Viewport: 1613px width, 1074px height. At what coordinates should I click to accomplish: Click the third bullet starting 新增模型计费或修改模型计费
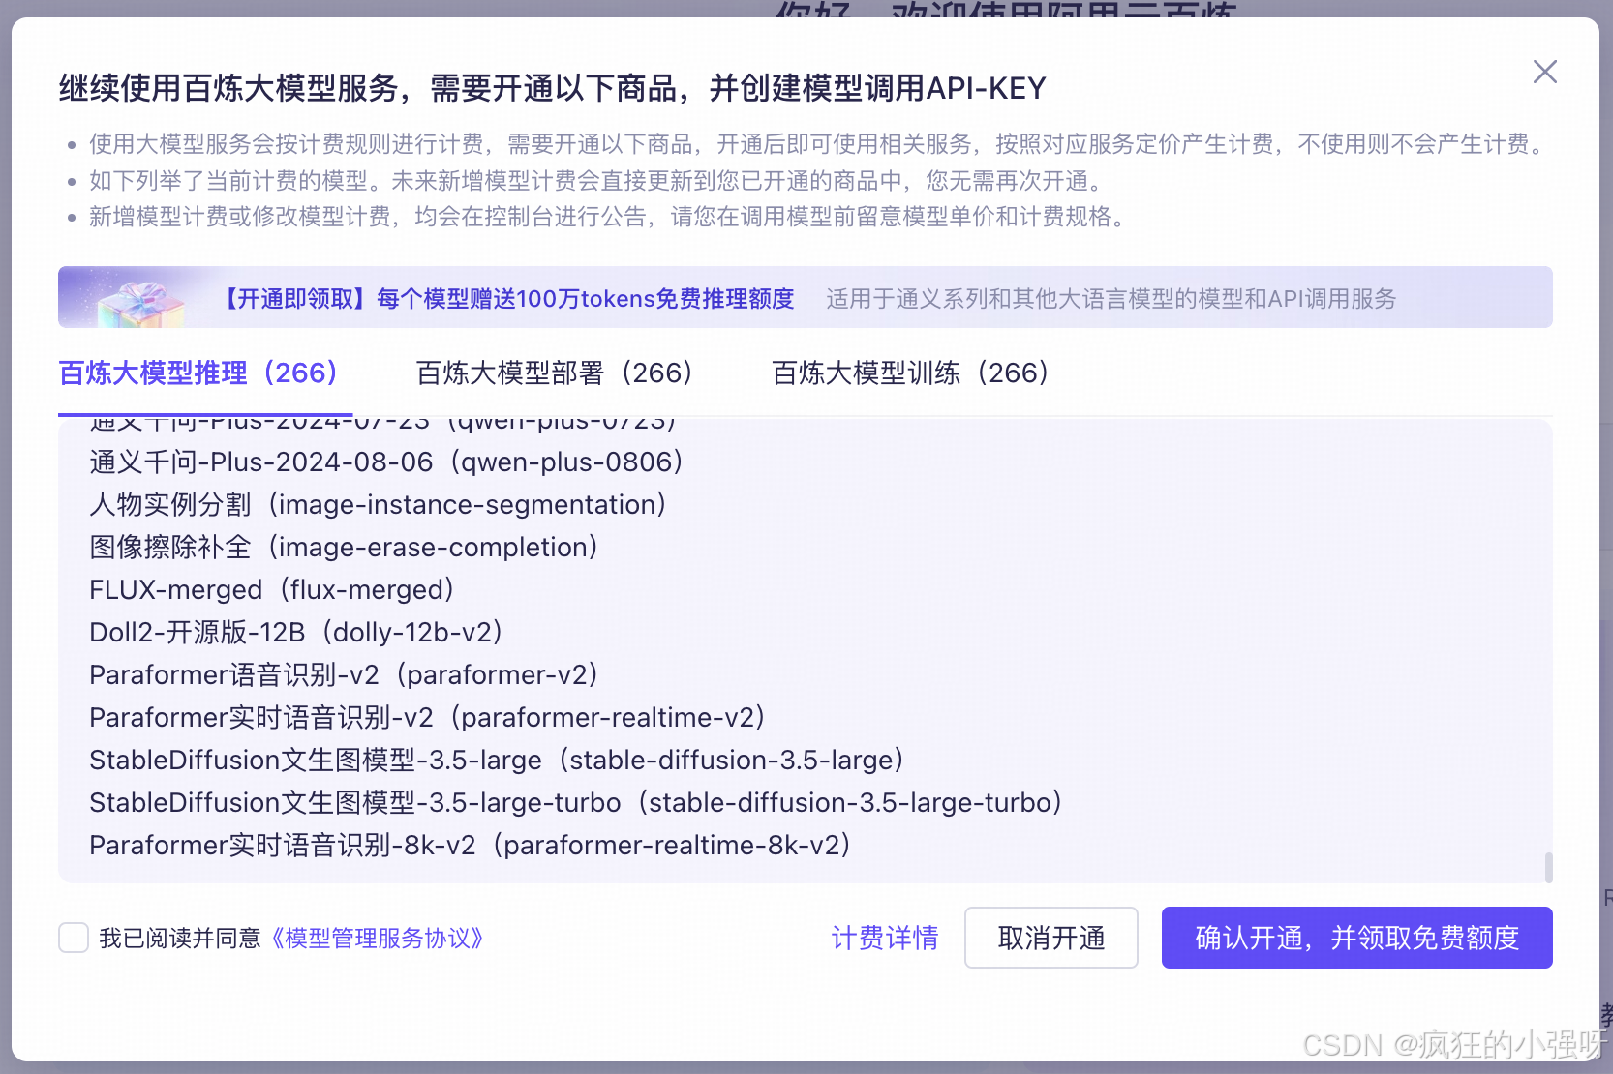pos(612,217)
